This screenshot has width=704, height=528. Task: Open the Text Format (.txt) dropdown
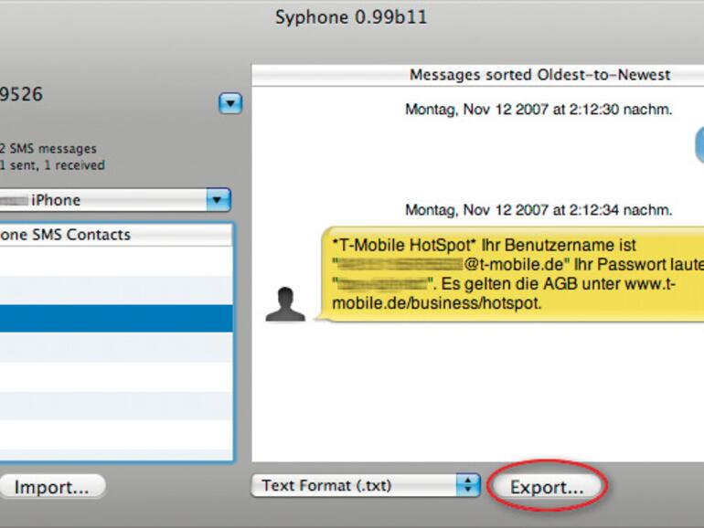(x=366, y=485)
